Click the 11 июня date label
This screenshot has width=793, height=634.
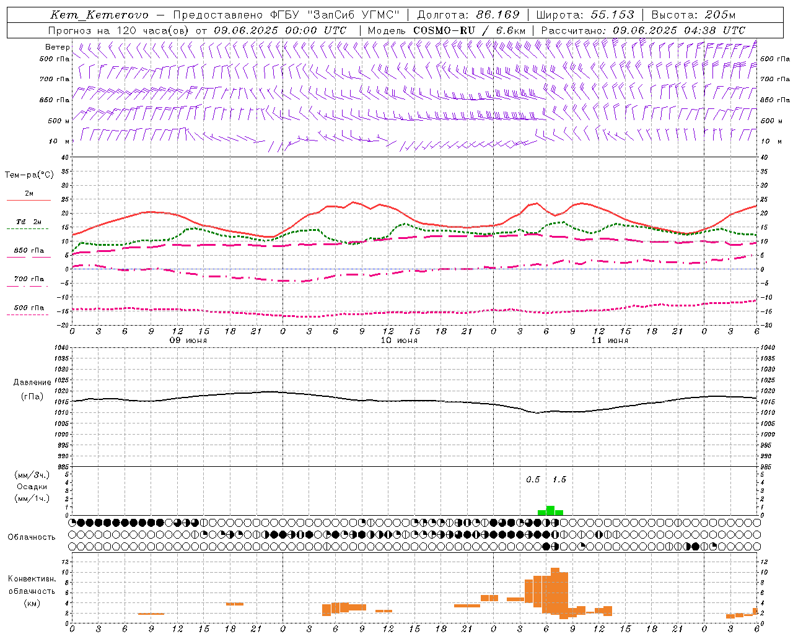pos(610,341)
